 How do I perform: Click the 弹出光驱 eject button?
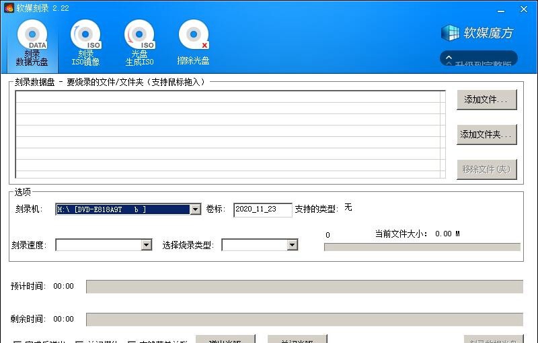coord(225,339)
